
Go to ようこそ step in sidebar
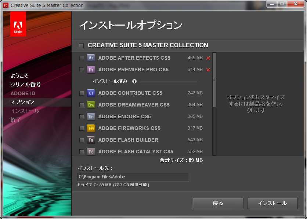point(19,75)
